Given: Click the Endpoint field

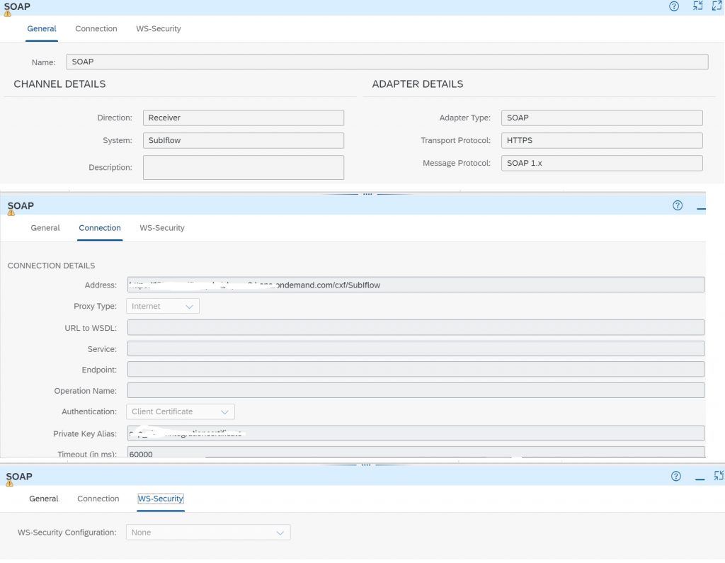Looking at the screenshot, I should pos(416,370).
